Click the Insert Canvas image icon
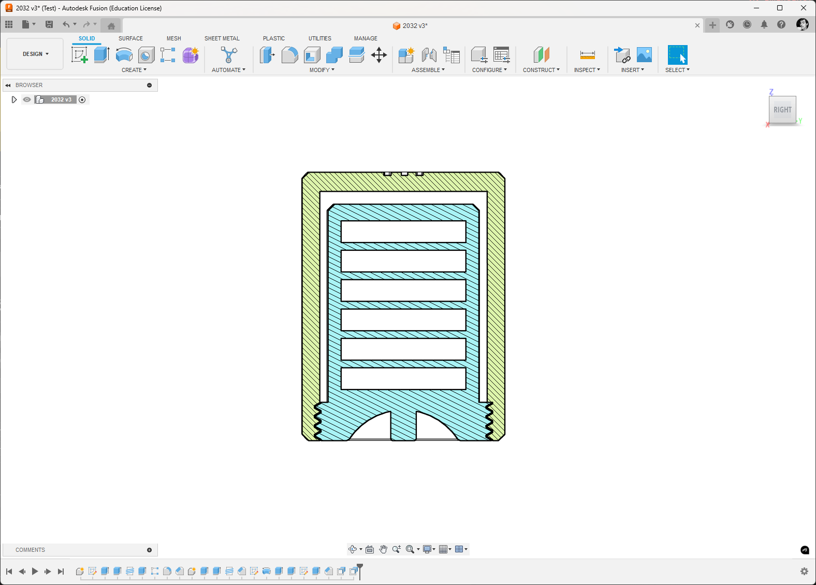Screen dimensions: 816x585 pos(644,55)
